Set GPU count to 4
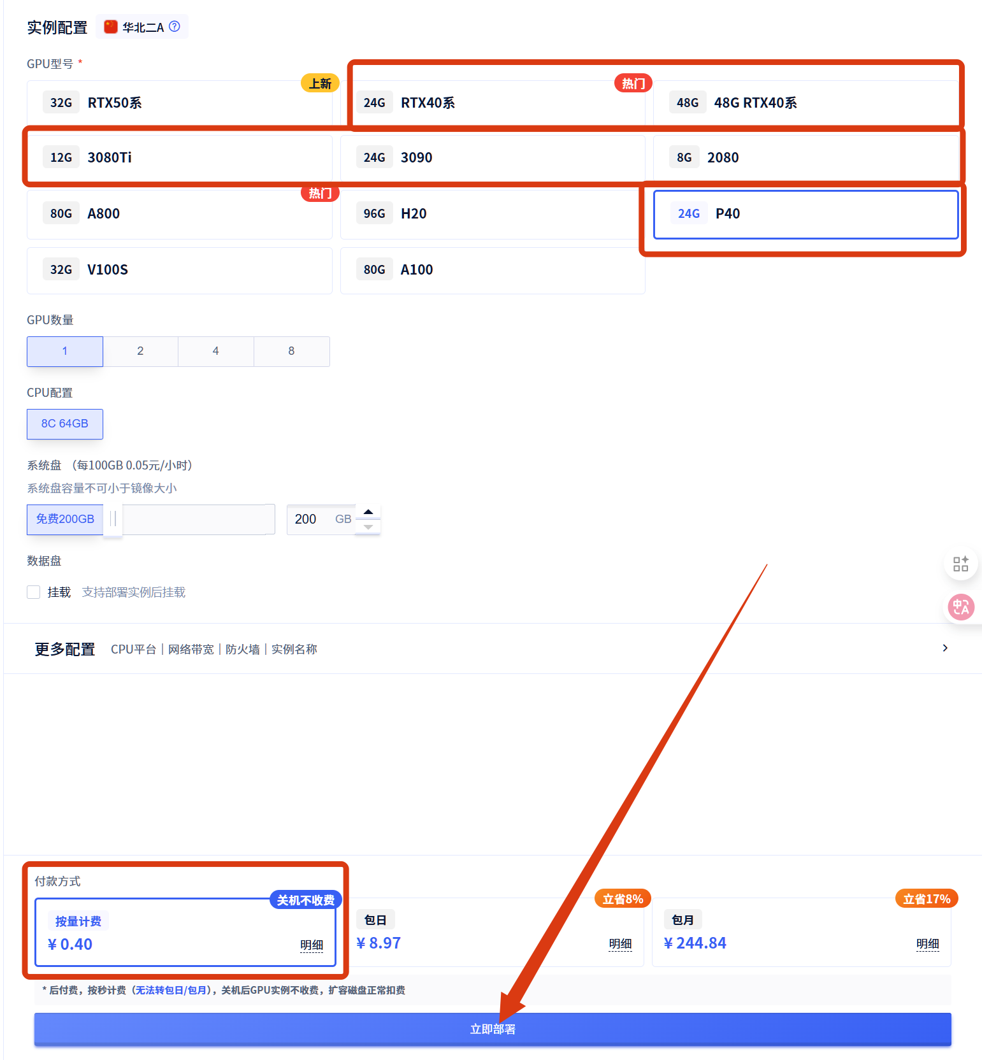 tap(216, 351)
